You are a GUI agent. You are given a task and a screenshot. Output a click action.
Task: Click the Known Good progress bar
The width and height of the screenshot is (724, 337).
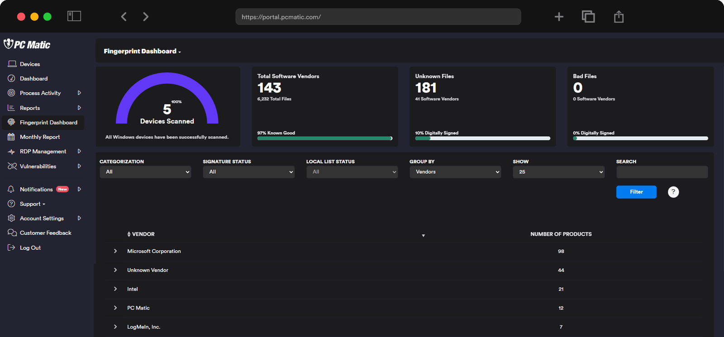pos(324,138)
